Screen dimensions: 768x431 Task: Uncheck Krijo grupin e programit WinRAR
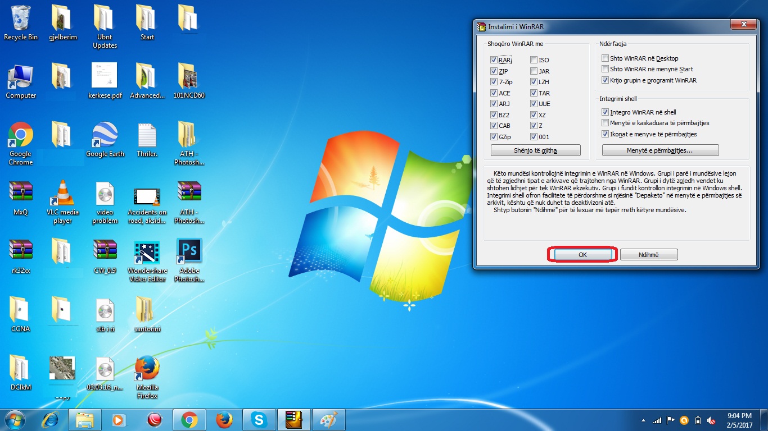606,80
